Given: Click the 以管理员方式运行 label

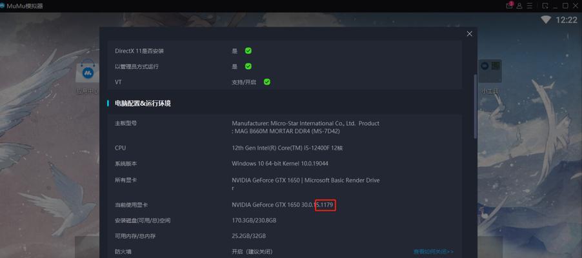Looking at the screenshot, I should point(137,66).
